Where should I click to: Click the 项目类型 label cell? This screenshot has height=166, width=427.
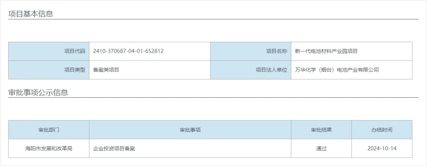pos(49,70)
